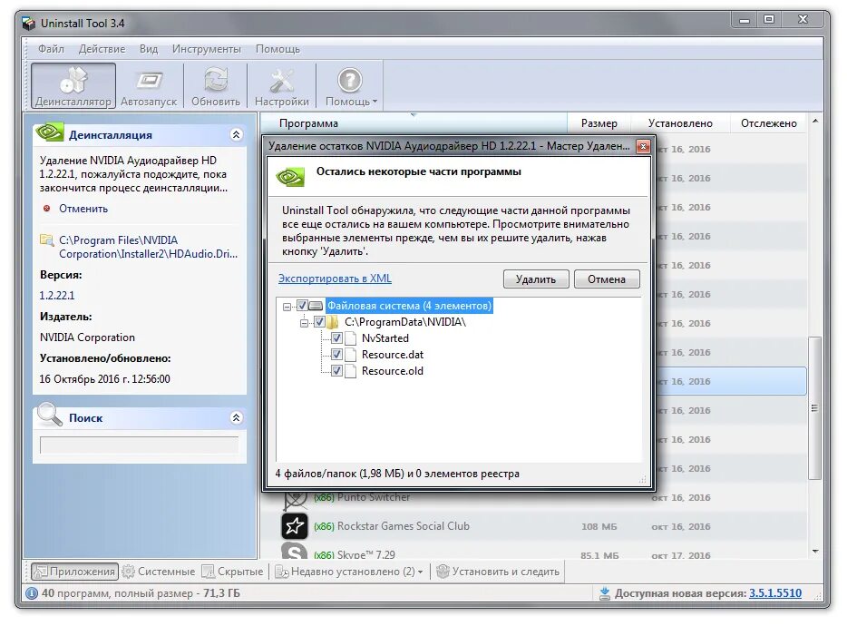
Task: Uncheck the C:\ProgramData\NVIDIA\ folder checkbox
Action: [x=319, y=322]
